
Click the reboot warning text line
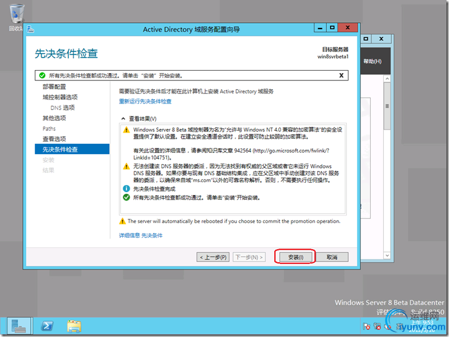[234, 221]
